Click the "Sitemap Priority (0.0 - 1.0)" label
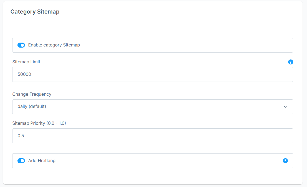This screenshot has height=187, width=307. click(39, 123)
